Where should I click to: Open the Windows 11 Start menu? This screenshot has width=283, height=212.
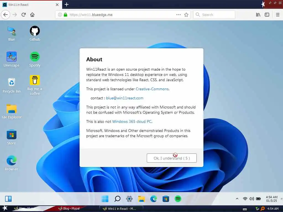coord(105,199)
